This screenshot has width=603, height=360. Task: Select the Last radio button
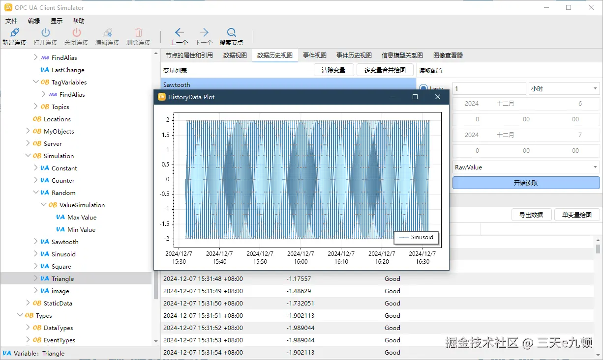click(422, 89)
